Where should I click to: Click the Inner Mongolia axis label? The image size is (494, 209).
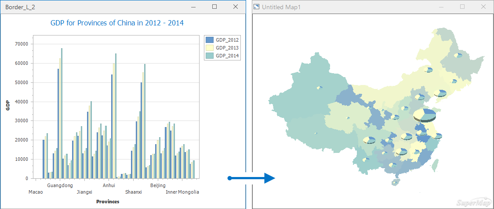182,192
